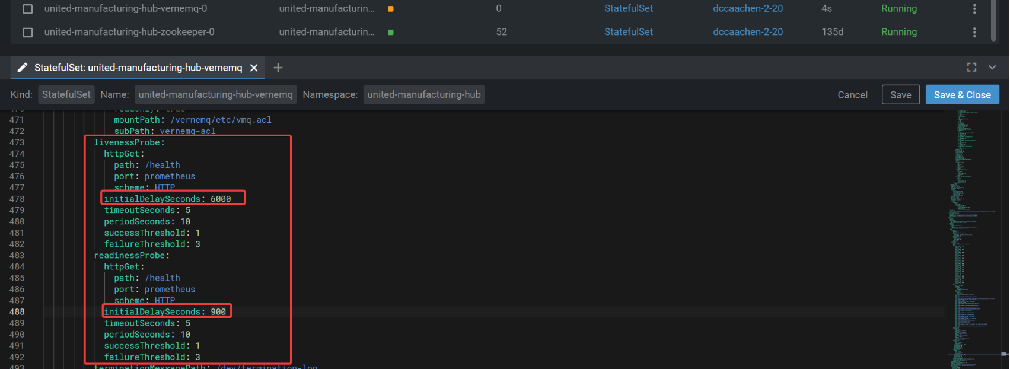Open a new dock tab with plus icon
Image resolution: width=1010 pixels, height=369 pixels.
click(x=278, y=68)
